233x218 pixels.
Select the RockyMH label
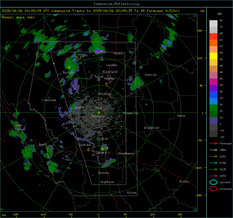[68, 73]
